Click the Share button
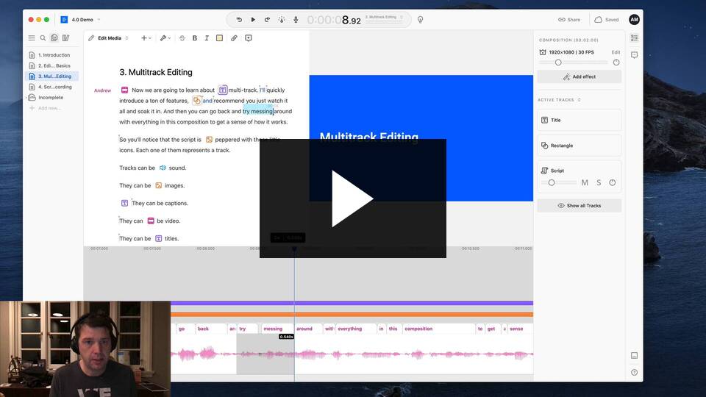Screen dimensions: 706x397 pos(569,19)
